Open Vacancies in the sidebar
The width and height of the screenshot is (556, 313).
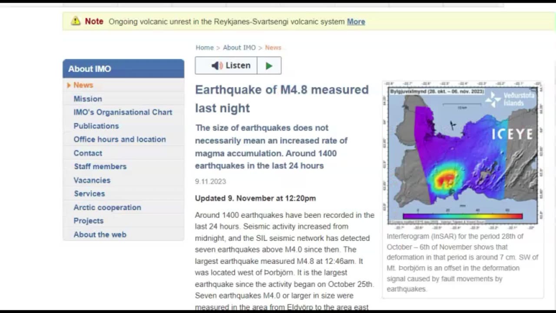point(92,180)
